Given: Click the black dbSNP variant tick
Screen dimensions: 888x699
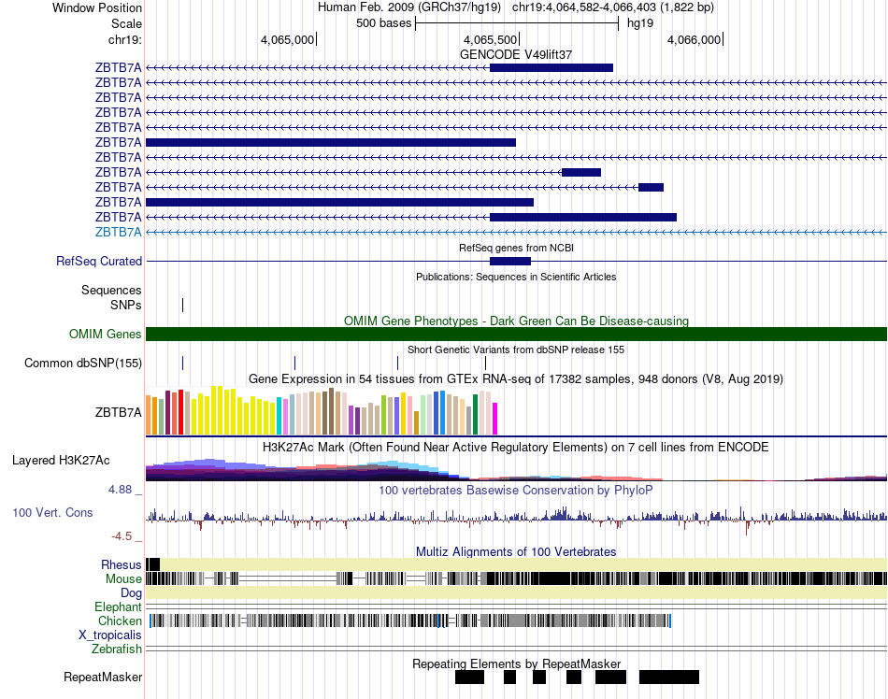Looking at the screenshot, I should point(485,363).
